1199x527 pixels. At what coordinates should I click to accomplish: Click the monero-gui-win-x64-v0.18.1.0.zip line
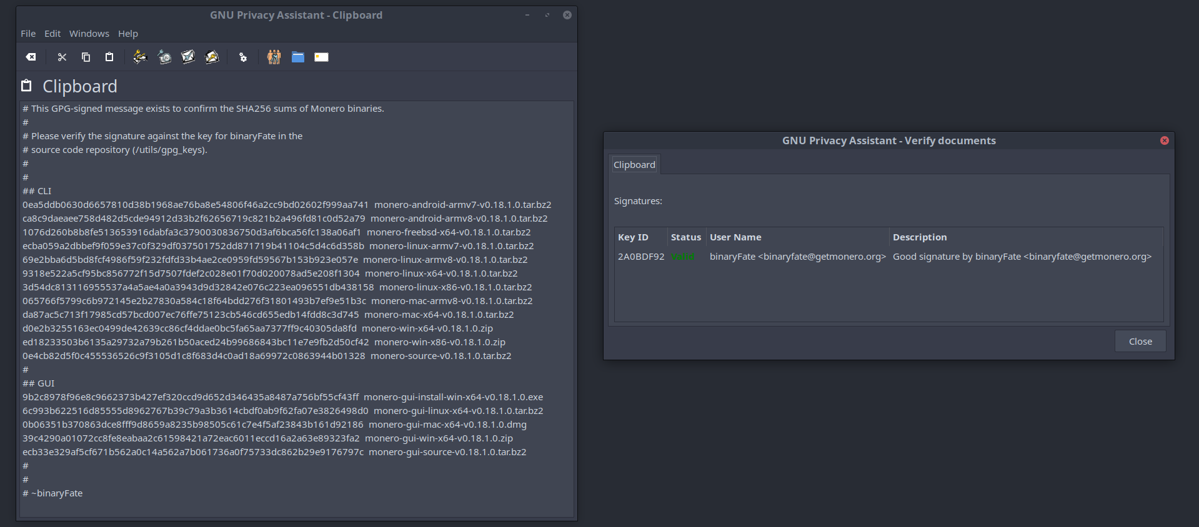pyautogui.click(x=268, y=438)
